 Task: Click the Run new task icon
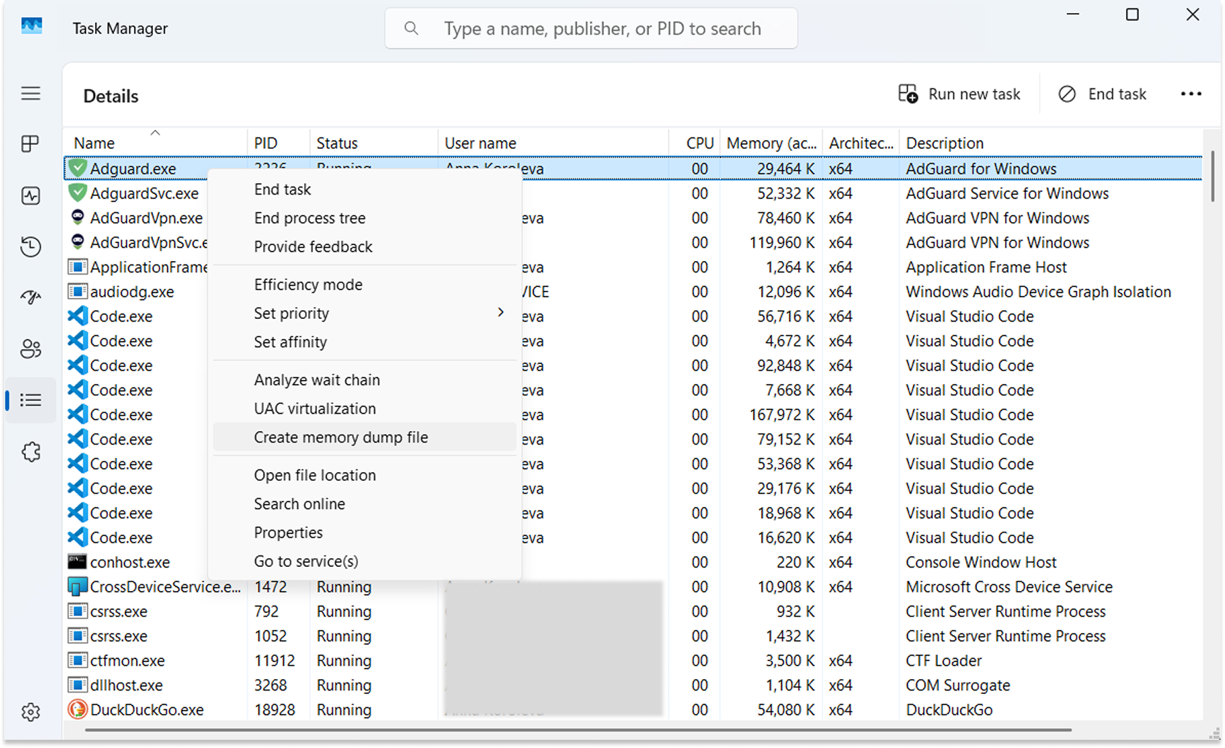(908, 94)
